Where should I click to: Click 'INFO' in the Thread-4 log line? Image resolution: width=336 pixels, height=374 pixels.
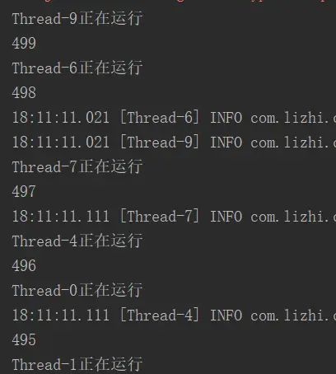pos(226,316)
